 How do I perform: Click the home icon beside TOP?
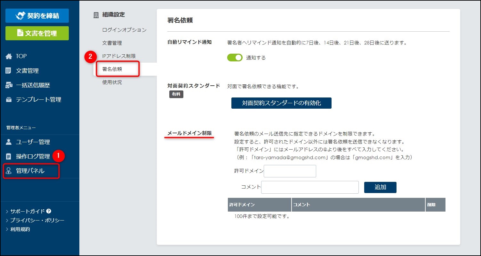[x=9, y=56]
